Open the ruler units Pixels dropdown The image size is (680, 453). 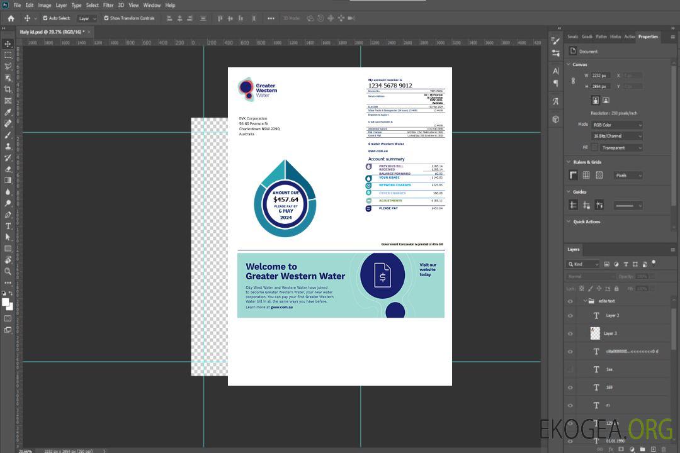pos(628,175)
